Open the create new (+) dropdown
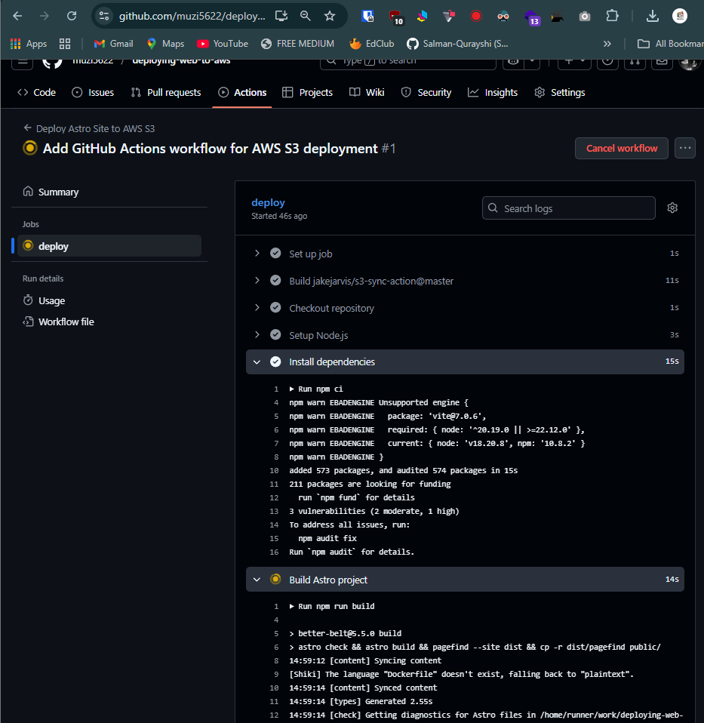 [572, 62]
